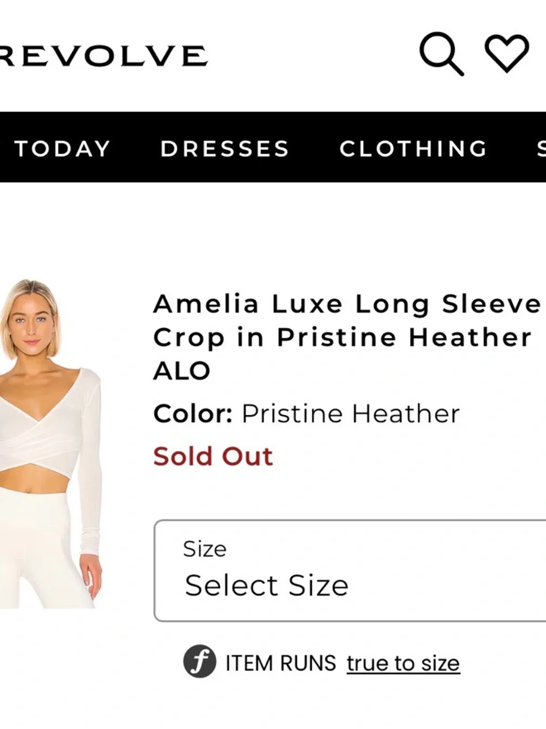
Task: Open the TODAY menu item
Action: click(62, 148)
